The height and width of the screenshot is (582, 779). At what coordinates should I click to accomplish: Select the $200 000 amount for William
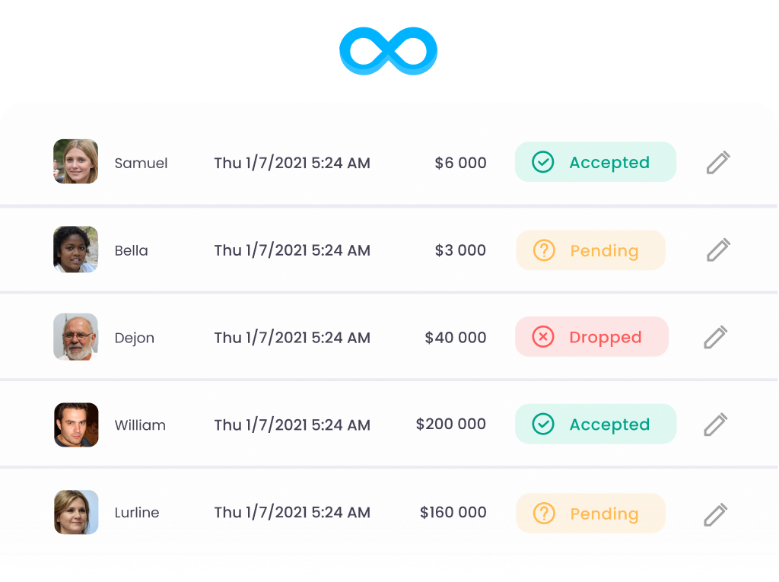click(450, 425)
